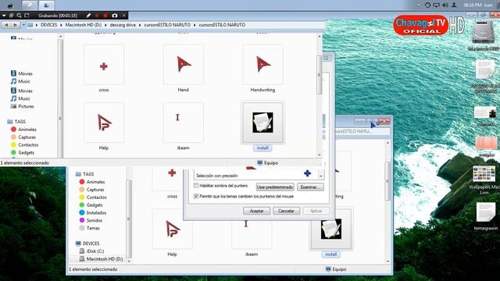The height and width of the screenshot is (281, 500).
Task: Click the pencil draw icon in recording toolbar
Action: (x=88, y=16)
